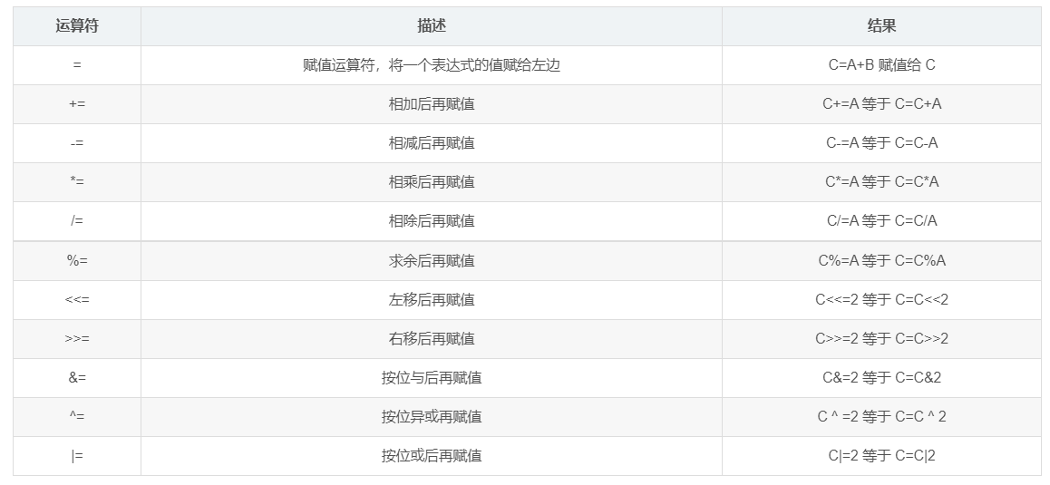The width and height of the screenshot is (1050, 485).
Task: Select the -= operator cell
Action: coord(77,143)
